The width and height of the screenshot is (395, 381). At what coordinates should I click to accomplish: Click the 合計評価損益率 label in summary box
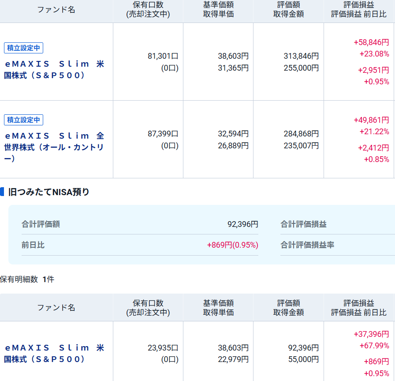tap(307, 245)
